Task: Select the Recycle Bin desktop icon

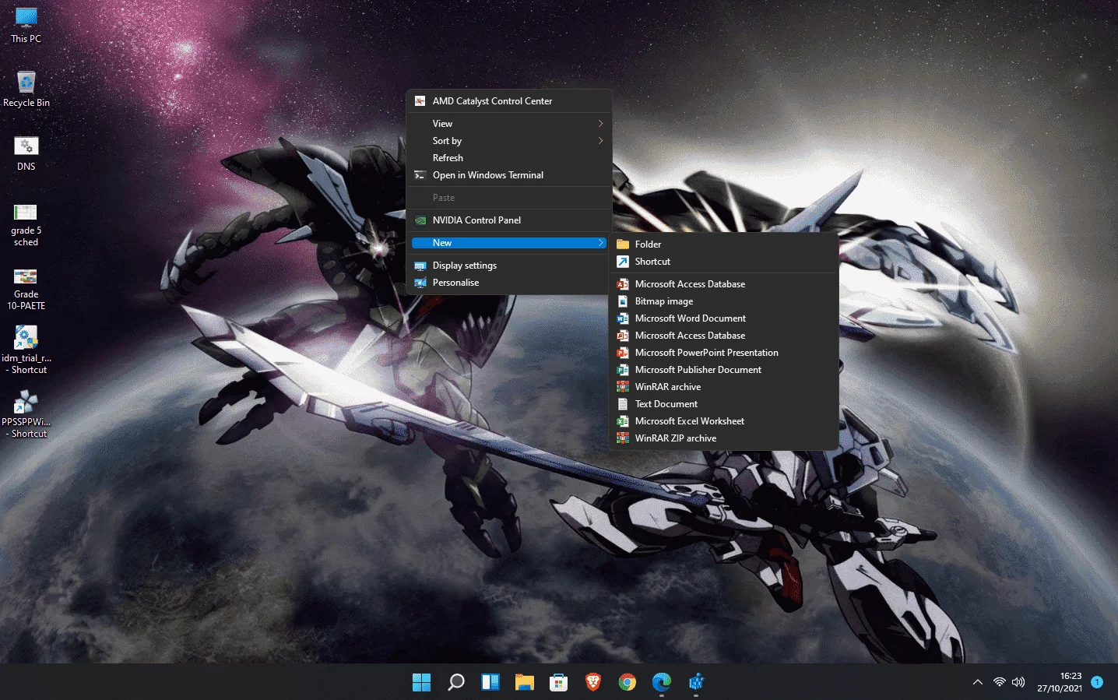Action: [x=26, y=89]
